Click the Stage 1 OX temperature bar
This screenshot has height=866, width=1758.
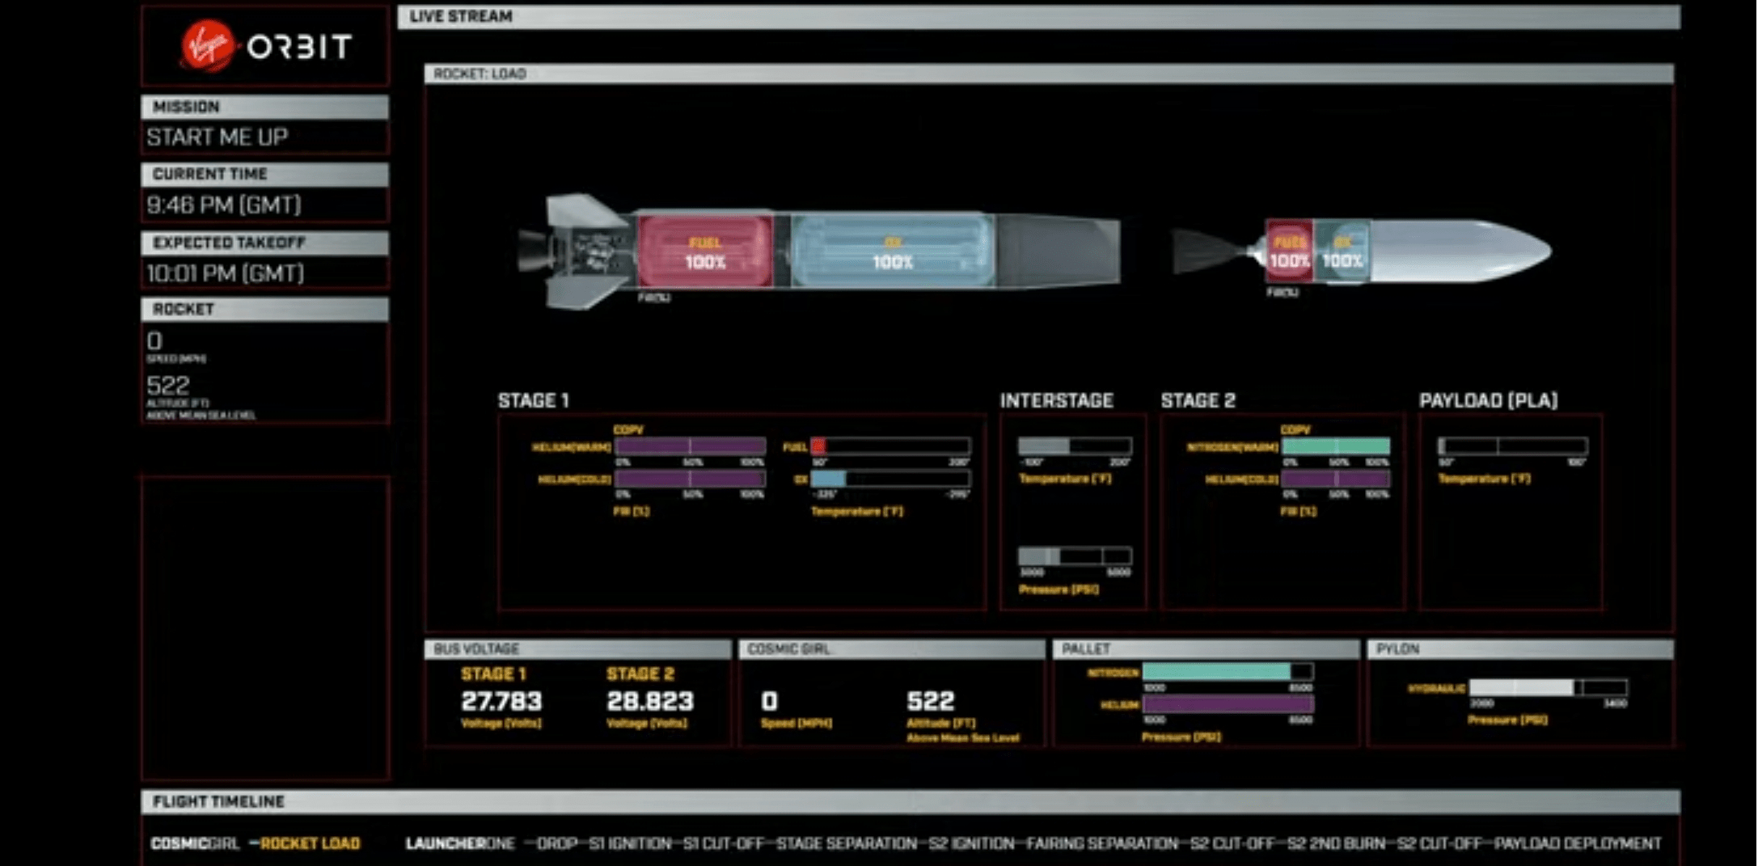890,479
